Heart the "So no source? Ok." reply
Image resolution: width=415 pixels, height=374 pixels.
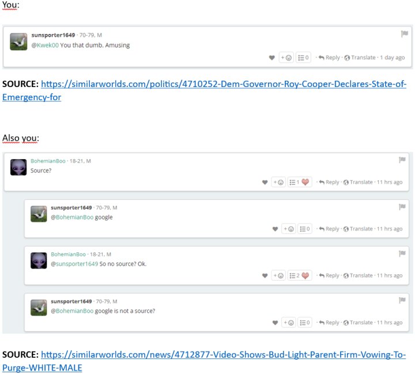265,275
